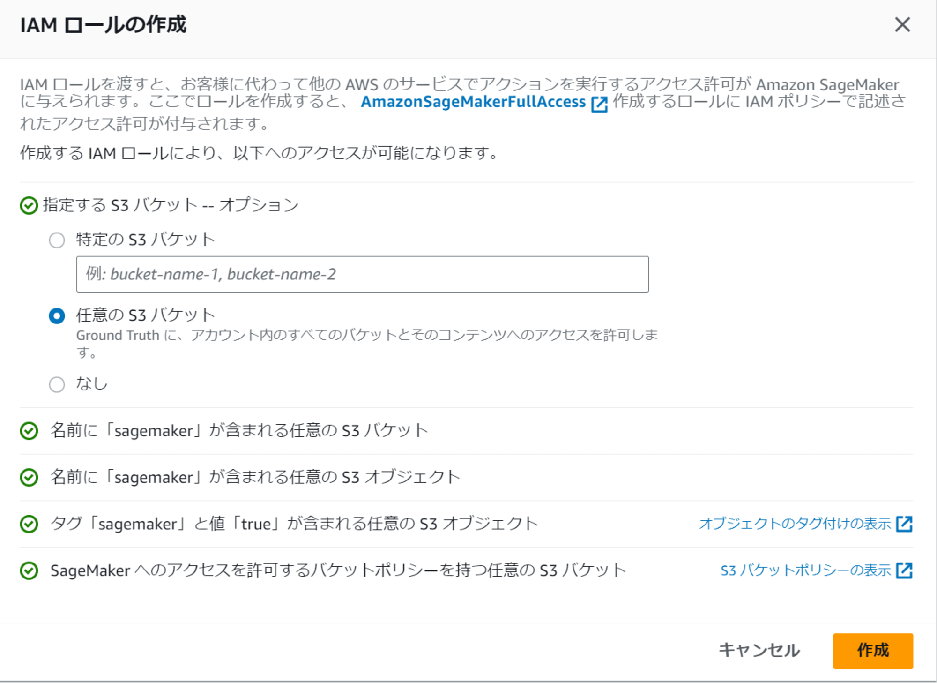Click the 指定する S3 バケット -- オプション heading

pos(171,205)
